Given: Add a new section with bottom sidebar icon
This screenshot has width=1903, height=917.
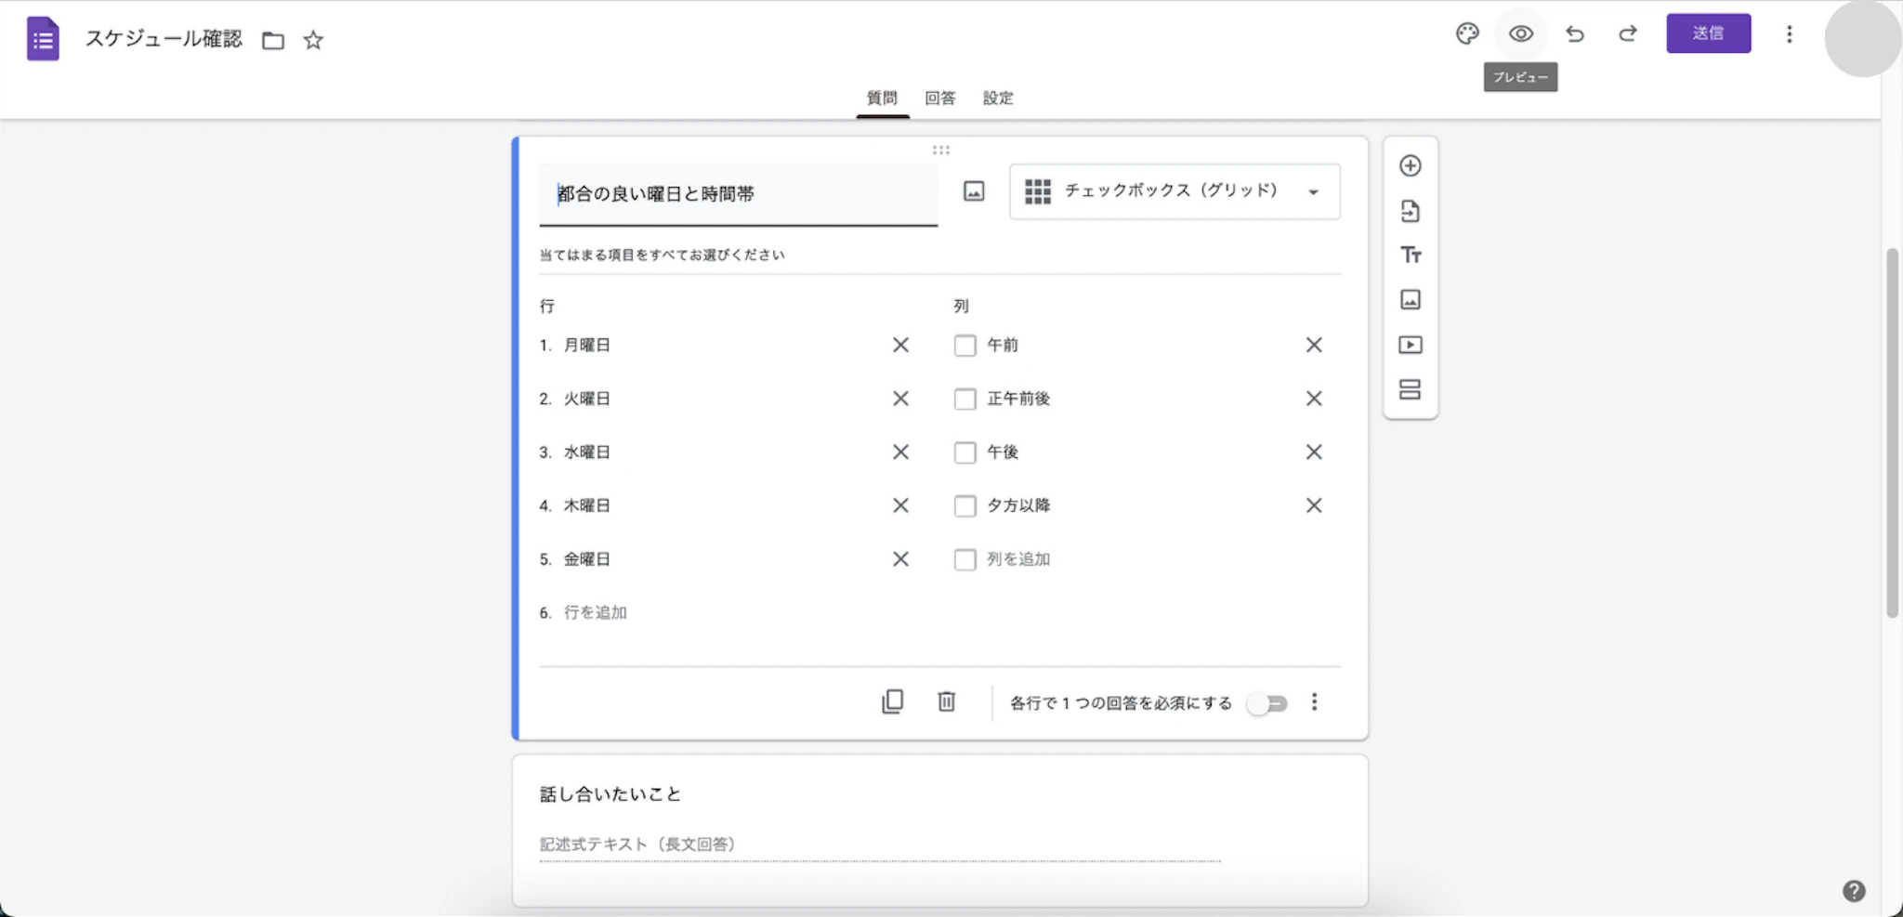Looking at the screenshot, I should click(x=1411, y=388).
